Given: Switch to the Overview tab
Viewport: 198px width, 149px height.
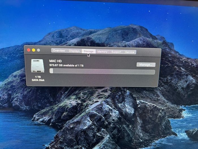Looking at the screenshot, I should (x=59, y=51).
